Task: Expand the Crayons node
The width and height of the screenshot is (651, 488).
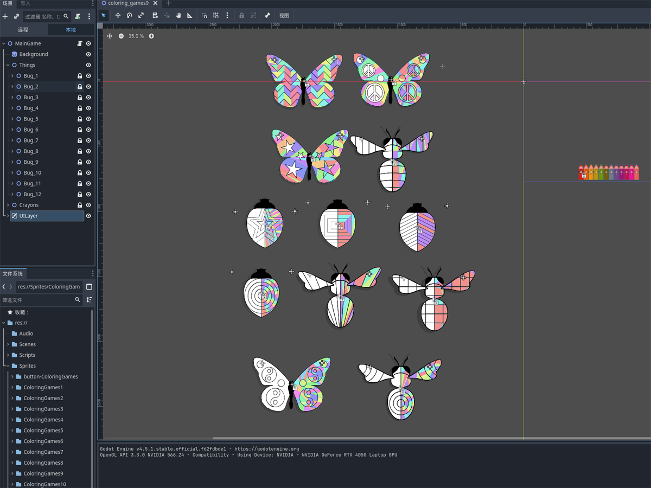Action: coord(8,205)
